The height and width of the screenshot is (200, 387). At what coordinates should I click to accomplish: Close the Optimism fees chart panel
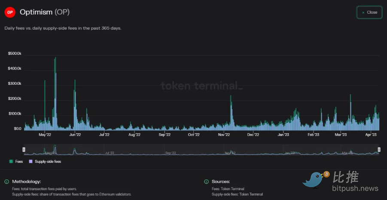click(369, 12)
